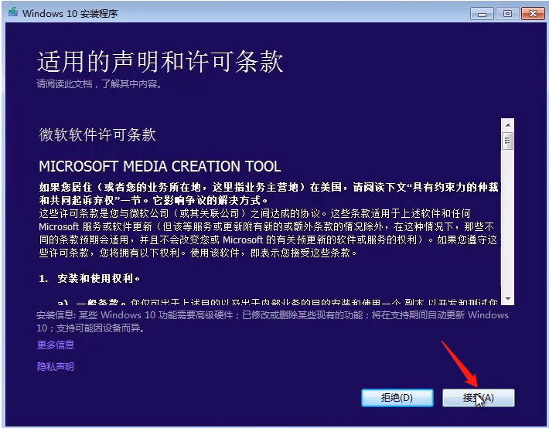Click the license text scrollbar thumb

coord(507,141)
